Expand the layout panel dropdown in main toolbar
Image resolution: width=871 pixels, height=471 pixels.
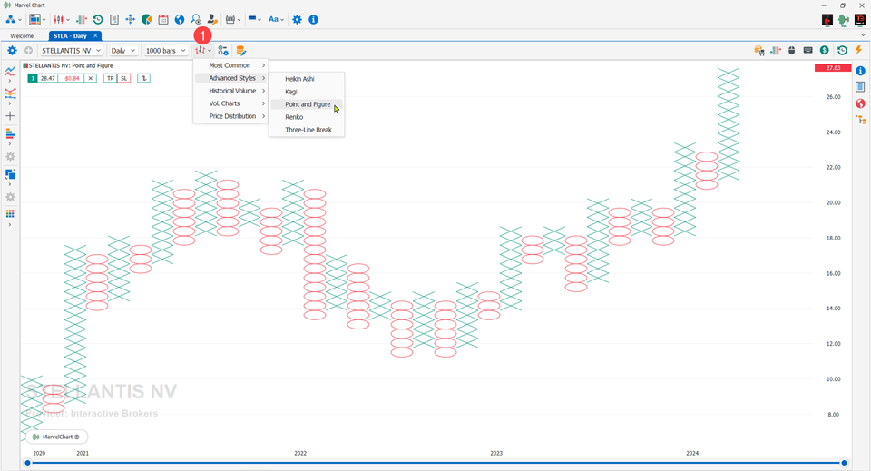tap(44, 20)
